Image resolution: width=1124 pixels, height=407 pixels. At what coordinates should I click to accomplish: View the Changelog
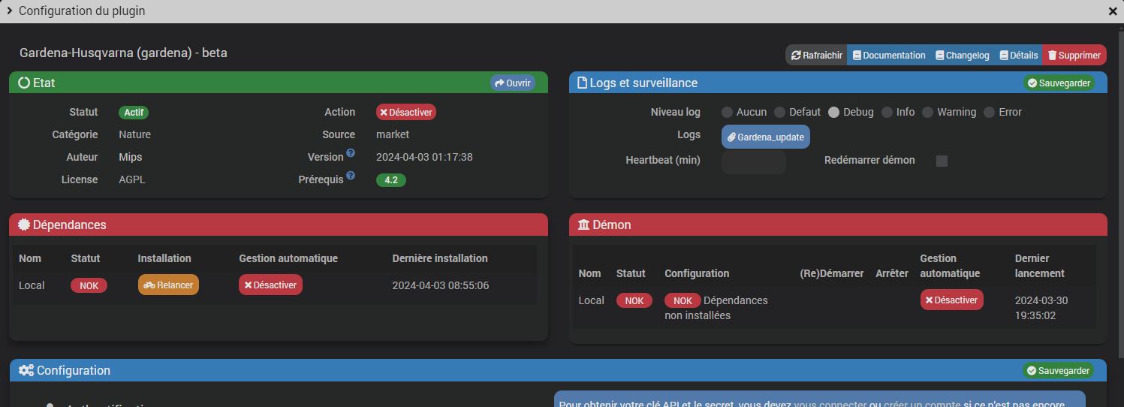pos(962,55)
